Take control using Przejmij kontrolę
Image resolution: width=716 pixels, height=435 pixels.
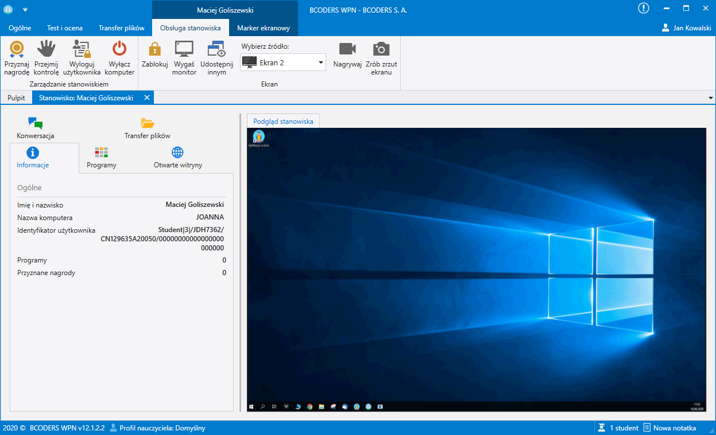click(x=47, y=58)
